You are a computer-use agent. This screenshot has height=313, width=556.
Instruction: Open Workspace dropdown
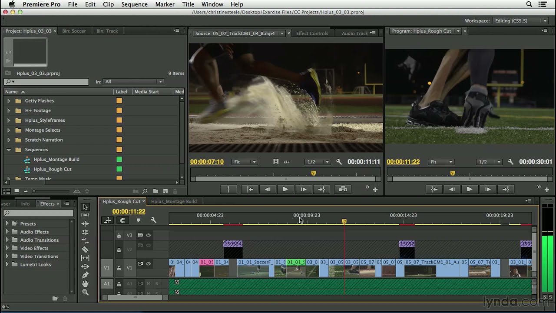pos(520,21)
